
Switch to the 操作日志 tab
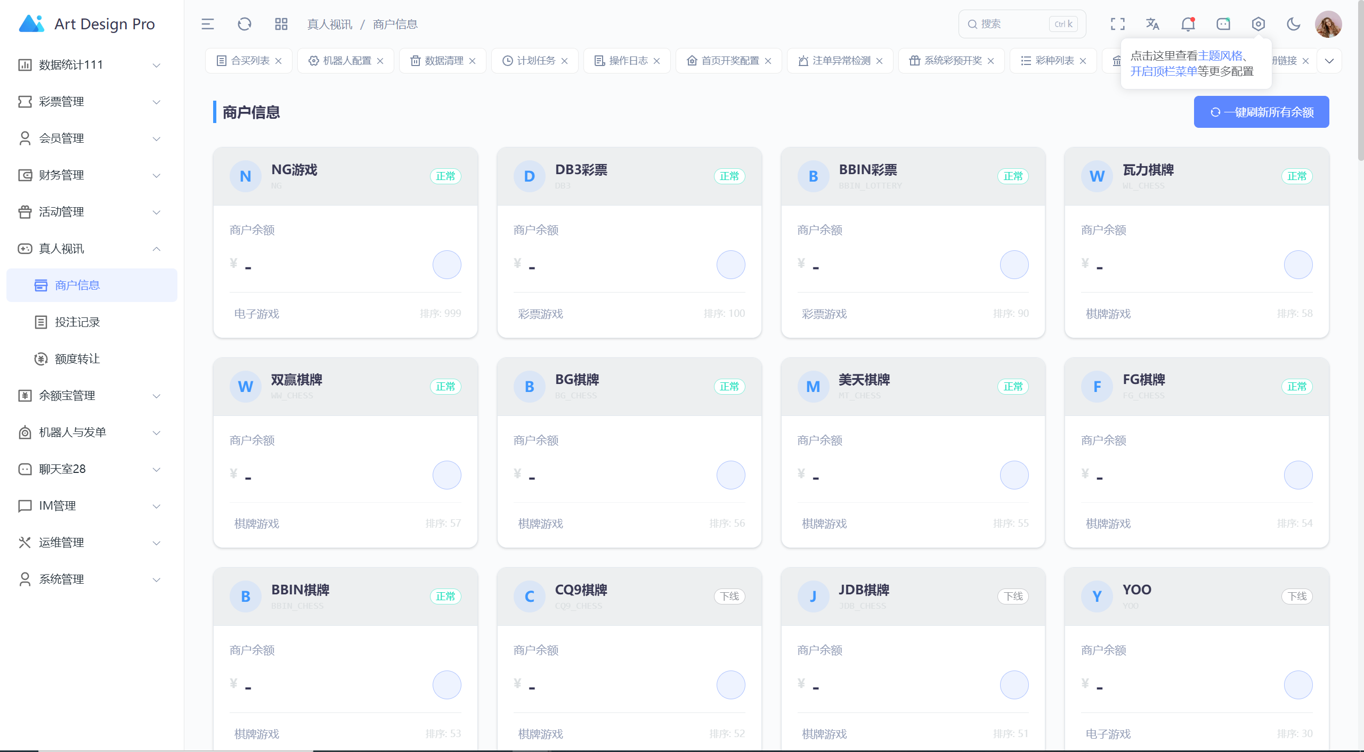[x=628, y=61]
